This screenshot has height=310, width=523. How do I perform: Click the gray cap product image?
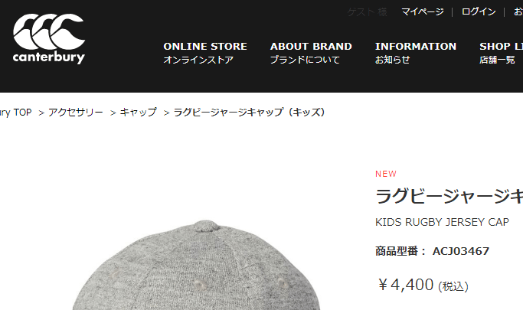click(x=196, y=265)
